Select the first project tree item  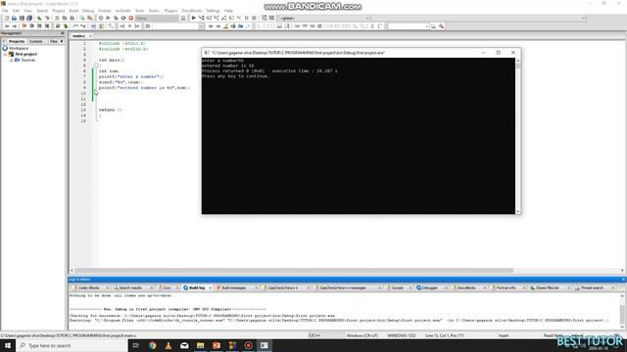(26, 54)
